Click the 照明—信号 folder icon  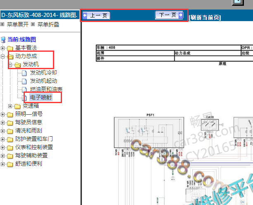click(x=10, y=115)
